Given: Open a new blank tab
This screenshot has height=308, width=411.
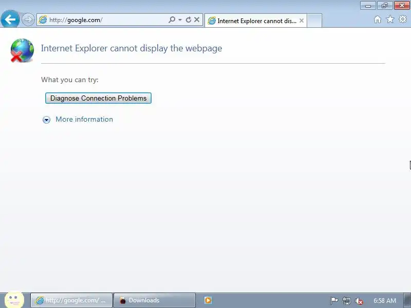Looking at the screenshot, I should 314,21.
